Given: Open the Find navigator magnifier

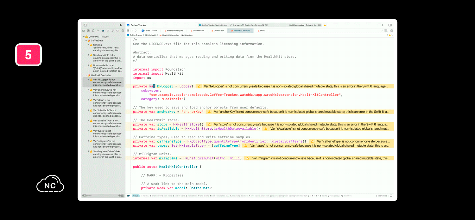Looking at the screenshot, I should [x=98, y=31].
